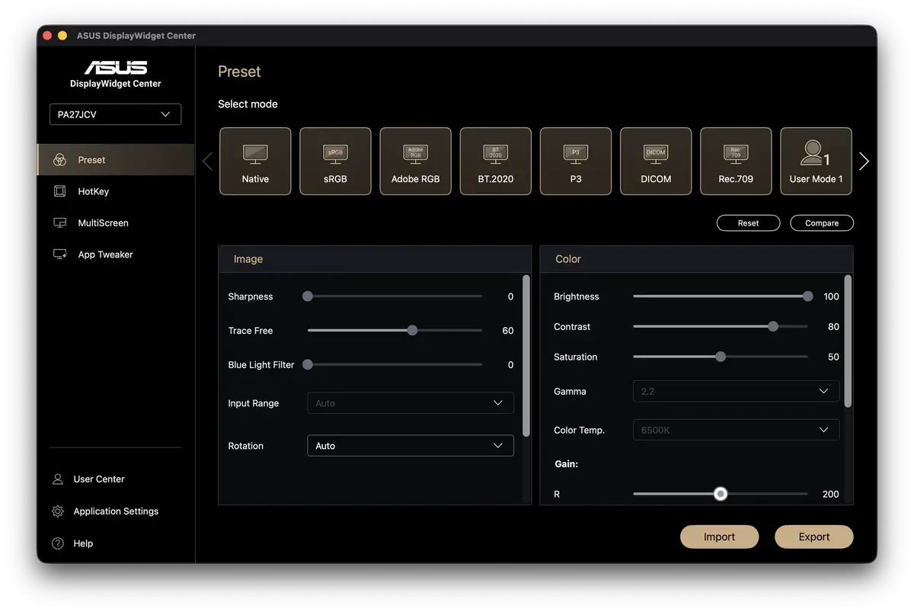Click the Export button
This screenshot has height=612, width=914.
coord(814,537)
